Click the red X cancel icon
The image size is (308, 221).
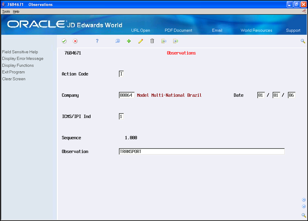click(x=75, y=41)
